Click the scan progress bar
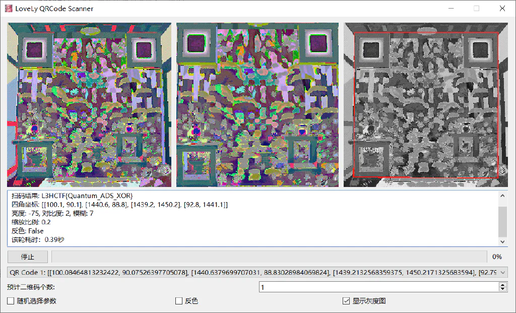The height and width of the screenshot is (313, 516). (x=269, y=257)
